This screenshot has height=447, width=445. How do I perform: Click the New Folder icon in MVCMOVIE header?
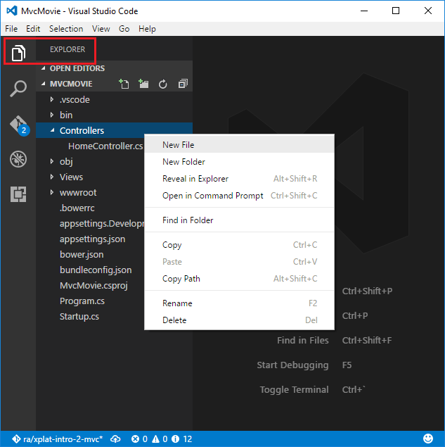click(x=143, y=84)
